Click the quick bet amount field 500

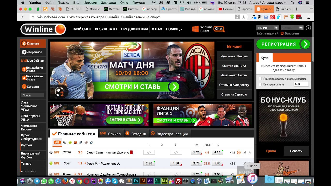301,84
